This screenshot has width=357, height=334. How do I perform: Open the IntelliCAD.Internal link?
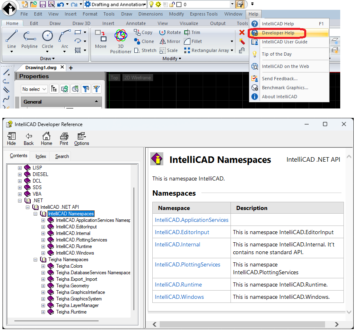177,244
